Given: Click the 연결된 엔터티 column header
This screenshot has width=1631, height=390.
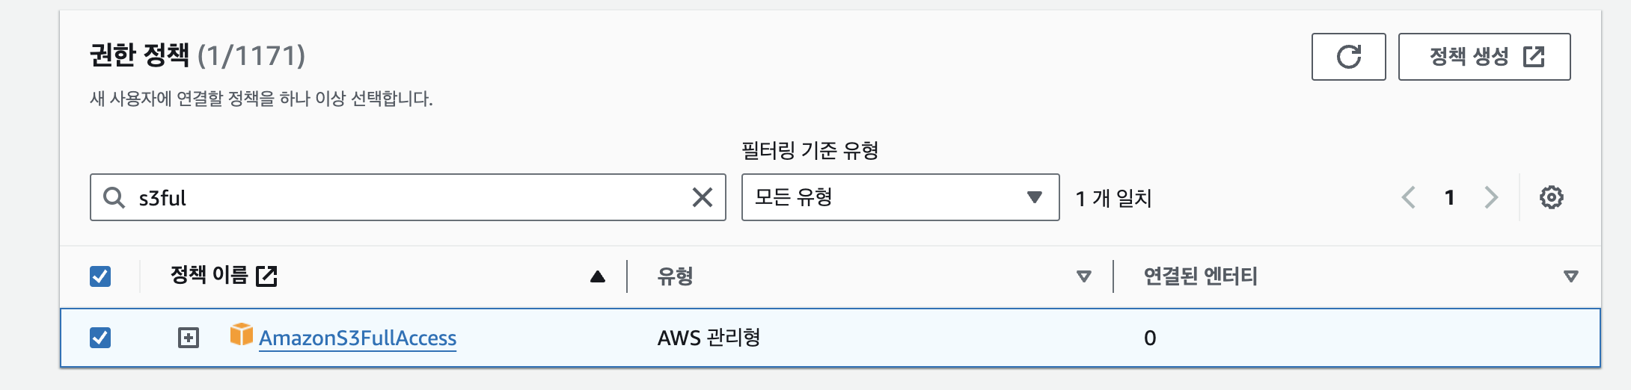Looking at the screenshot, I should click(x=1200, y=276).
